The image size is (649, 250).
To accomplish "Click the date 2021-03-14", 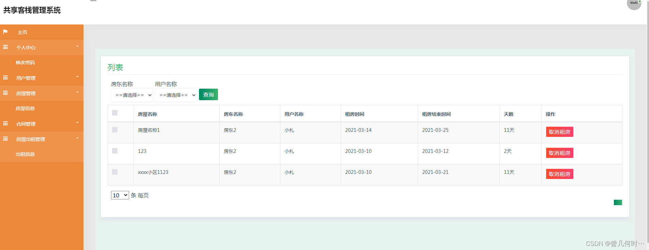I will coord(358,130).
